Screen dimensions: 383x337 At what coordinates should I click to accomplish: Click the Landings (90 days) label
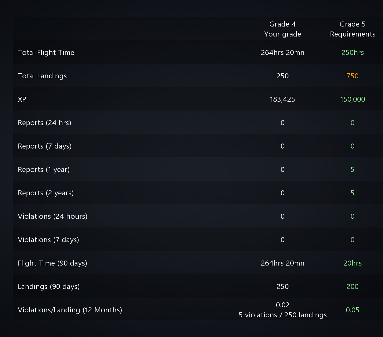click(x=49, y=286)
